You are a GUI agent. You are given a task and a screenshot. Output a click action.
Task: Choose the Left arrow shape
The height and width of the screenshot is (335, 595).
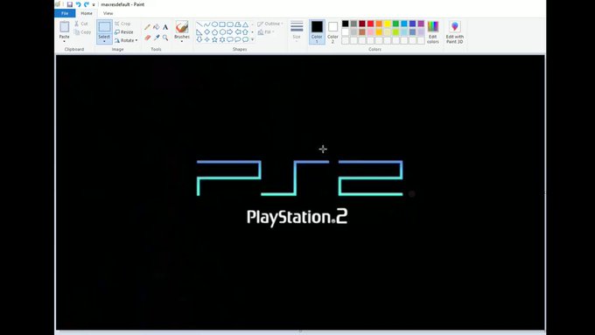pyautogui.click(x=238, y=31)
